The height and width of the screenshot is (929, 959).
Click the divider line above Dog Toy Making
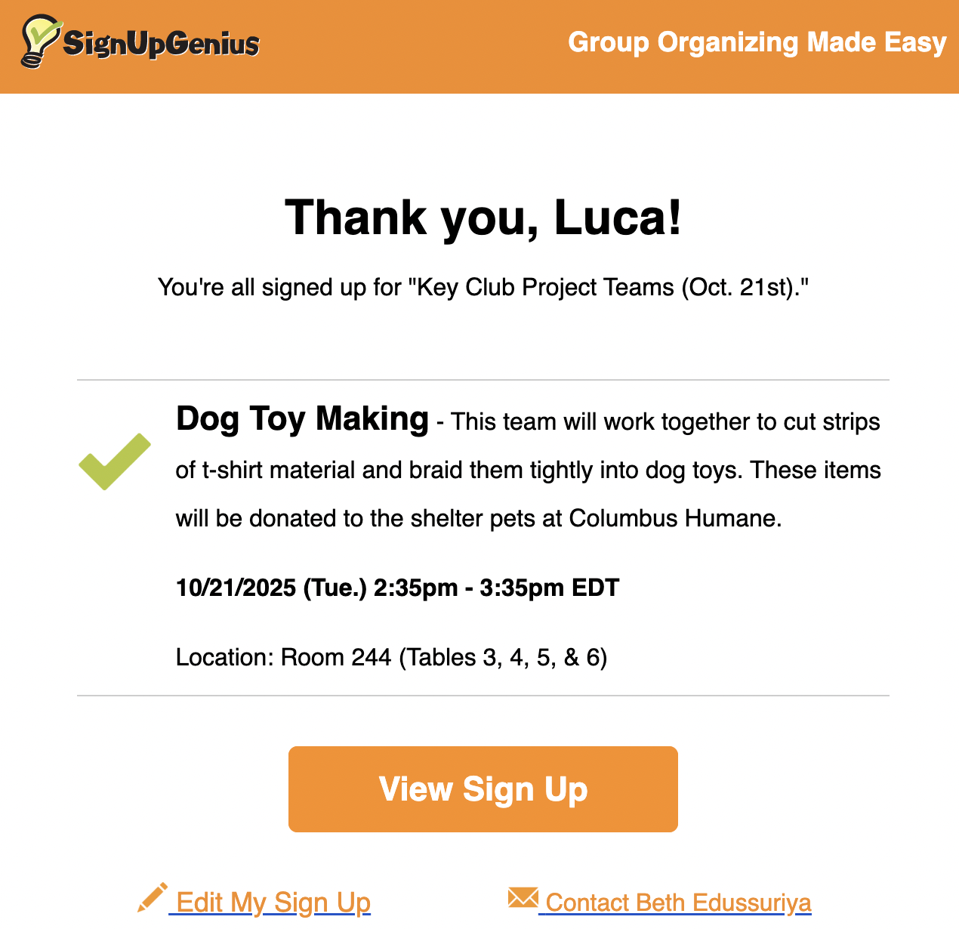pyautogui.click(x=483, y=380)
